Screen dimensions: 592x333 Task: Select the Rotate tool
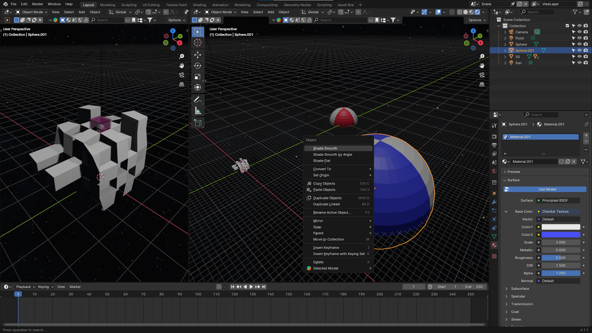tap(198, 66)
